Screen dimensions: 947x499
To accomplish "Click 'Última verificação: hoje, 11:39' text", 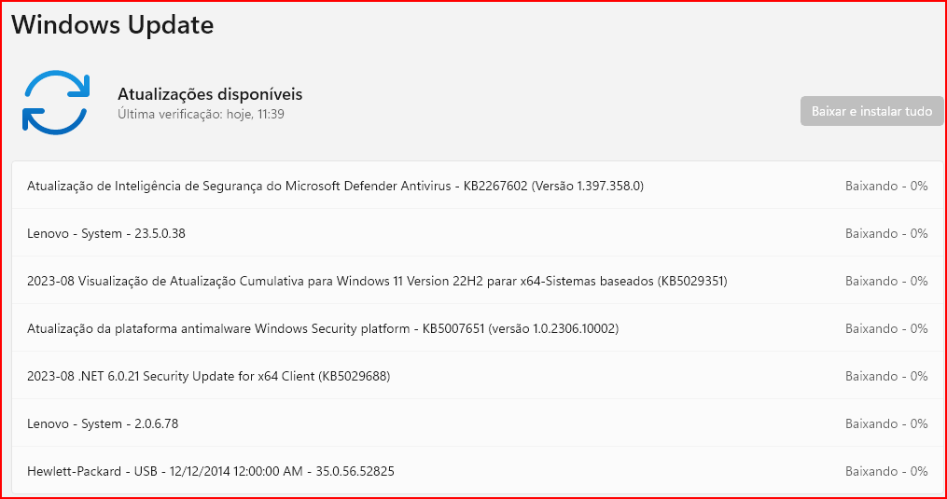I will (x=201, y=114).
